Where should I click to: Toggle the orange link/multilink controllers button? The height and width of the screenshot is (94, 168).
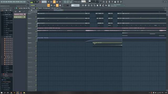point(57,5)
